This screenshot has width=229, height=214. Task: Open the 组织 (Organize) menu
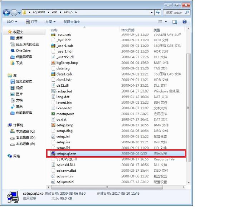coord(12,22)
